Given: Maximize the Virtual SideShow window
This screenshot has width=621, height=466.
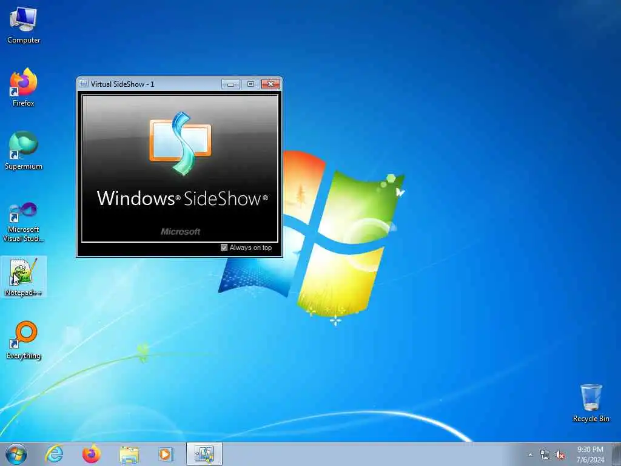Looking at the screenshot, I should click(x=250, y=84).
